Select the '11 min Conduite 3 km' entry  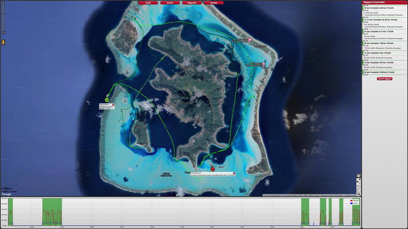(384, 53)
